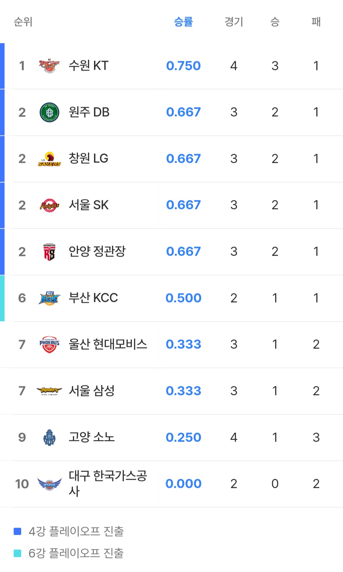The width and height of the screenshot is (343, 572).
Task: Click the cyan 6강 플레이오프 legend square
Action: (x=18, y=553)
